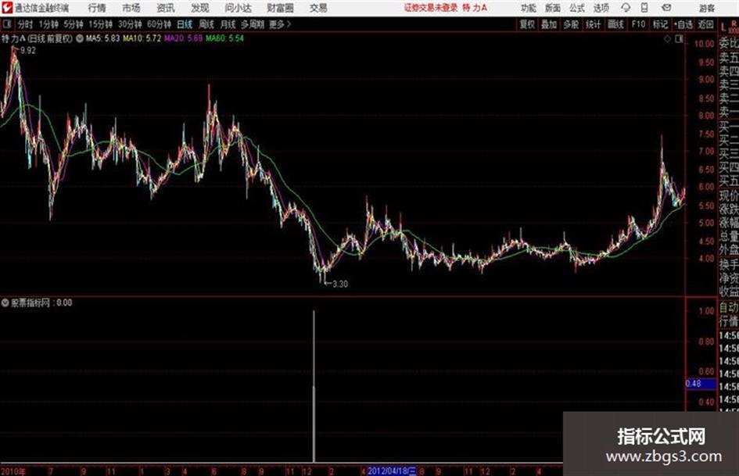Click the 多股 toolbar button
This screenshot has height=476, width=739.
pyautogui.click(x=571, y=24)
